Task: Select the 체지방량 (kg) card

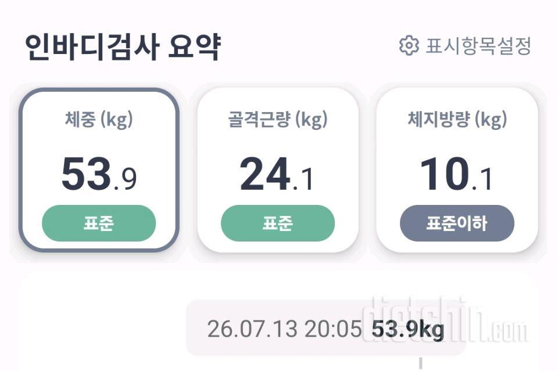Action: pyautogui.click(x=457, y=170)
